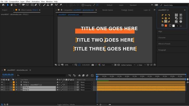Click smartREKT top-center anchor icon
The image size is (189, 106).
pyautogui.click(x=166, y=15)
